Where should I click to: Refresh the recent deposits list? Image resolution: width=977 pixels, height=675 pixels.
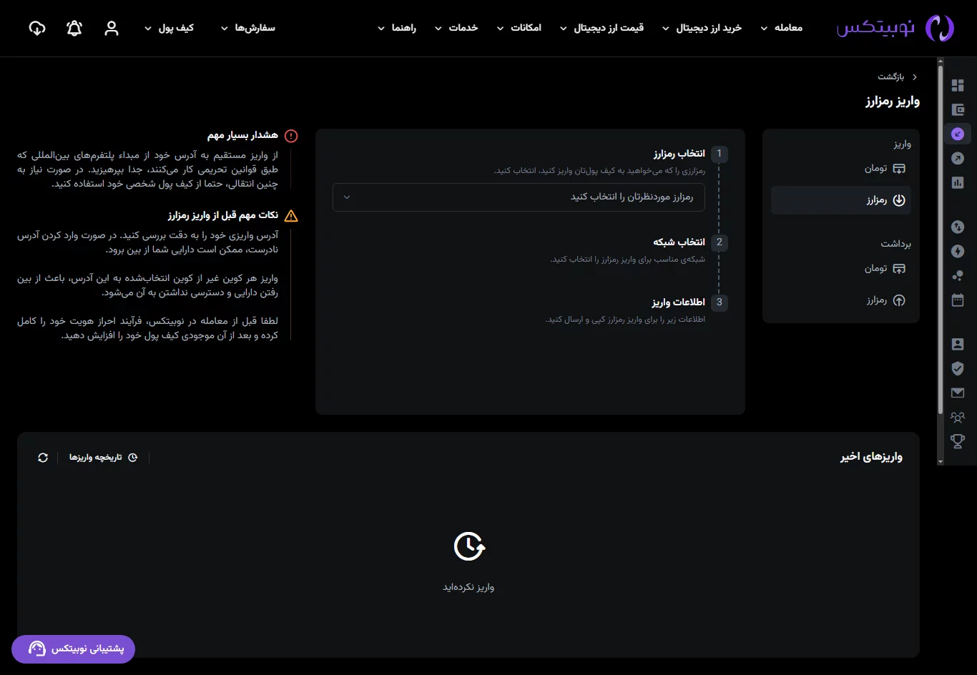(43, 458)
